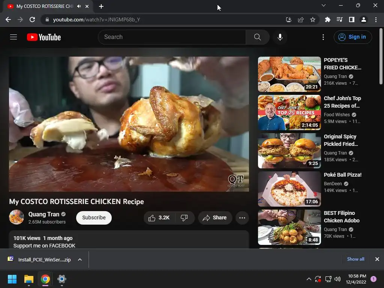Toggle the Chrome side panel
Viewport: 384px width, 288px height.
352,19
